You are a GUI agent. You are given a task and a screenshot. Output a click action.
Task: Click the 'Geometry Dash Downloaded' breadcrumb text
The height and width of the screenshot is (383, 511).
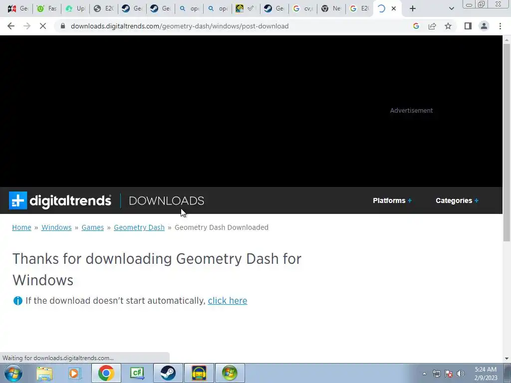222,227
